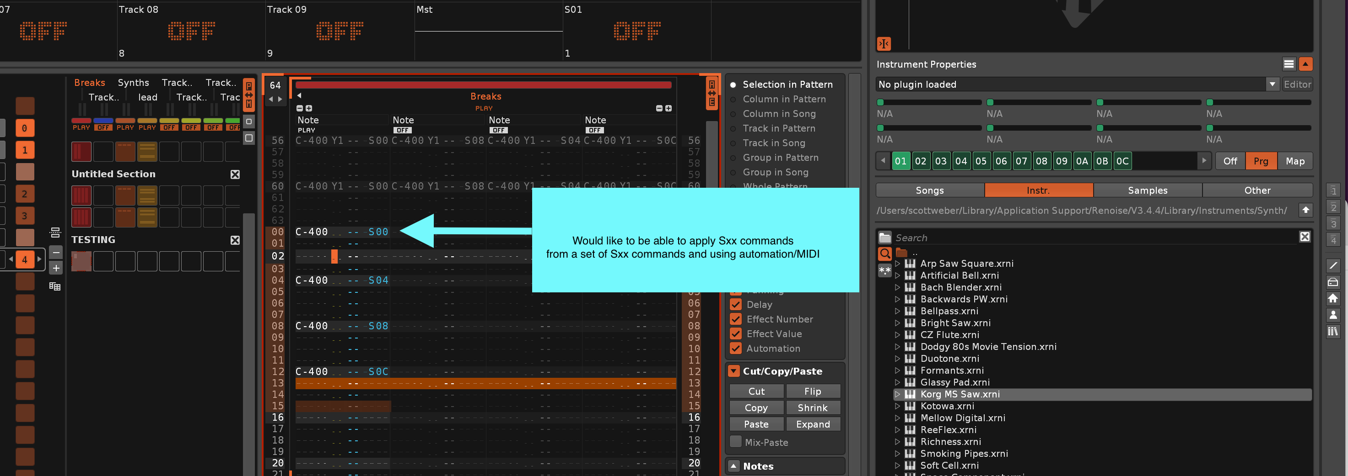Open the plugin selection dropdown arrow

click(1272, 84)
